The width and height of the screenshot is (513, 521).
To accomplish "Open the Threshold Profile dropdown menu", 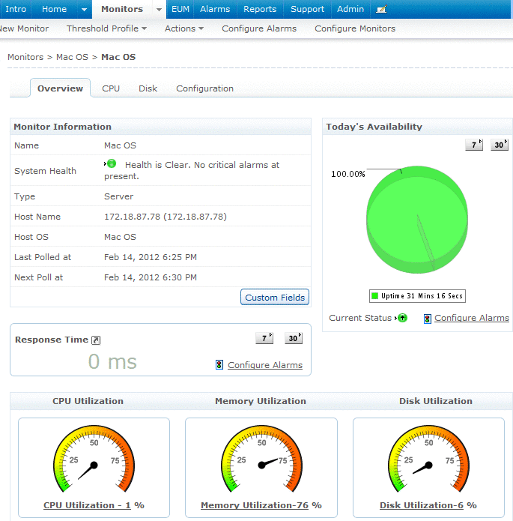I will click(x=106, y=28).
